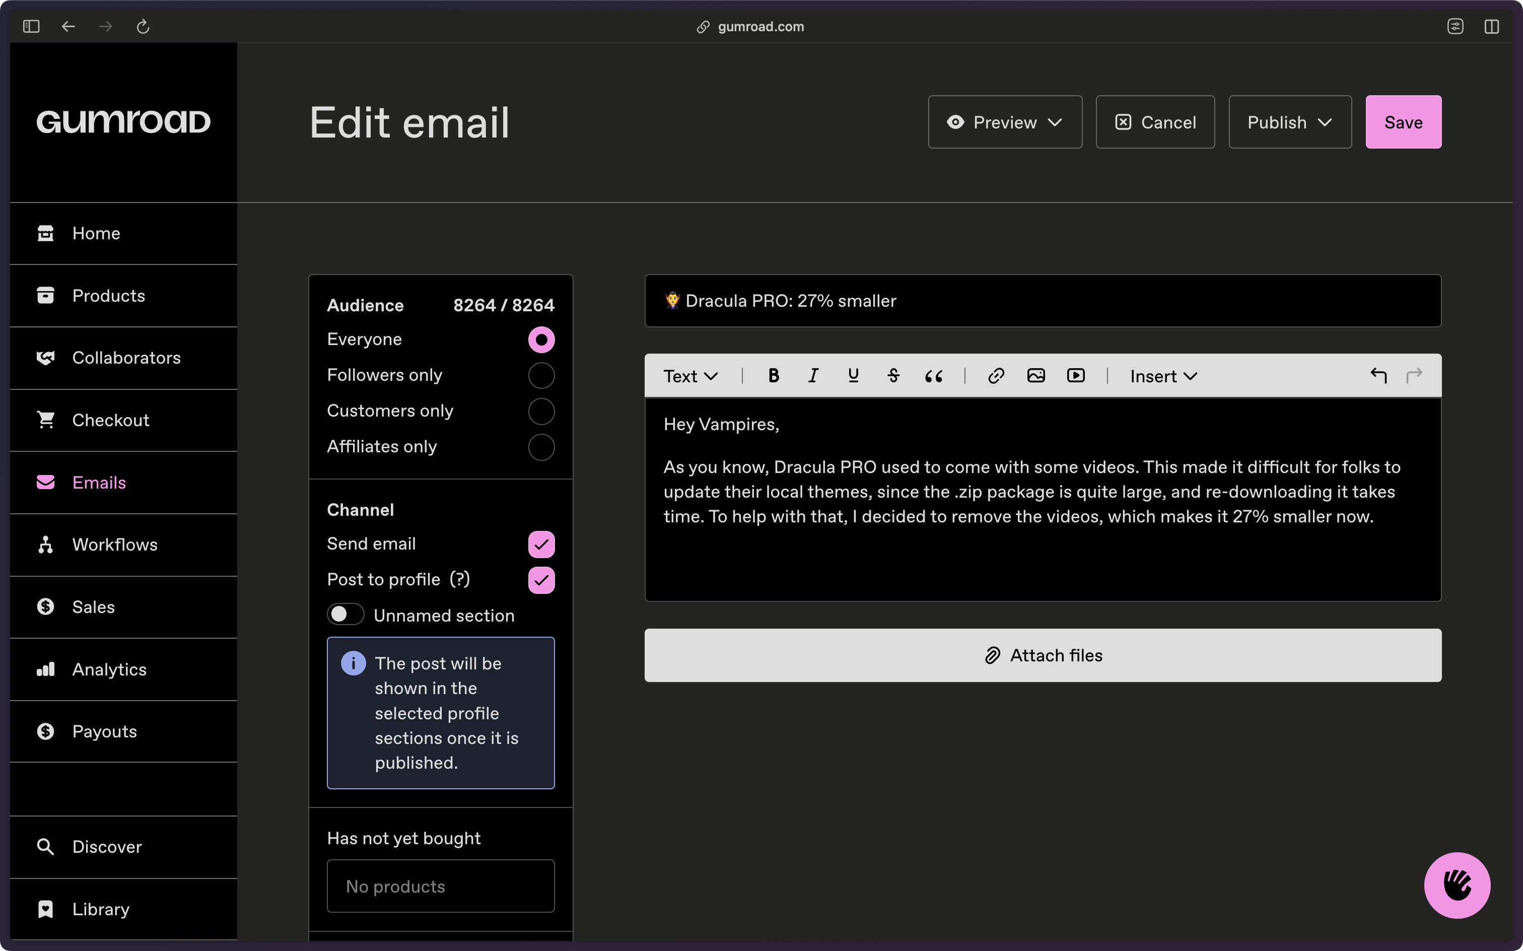Click the Hyperlink insert icon
The height and width of the screenshot is (951, 1523).
(x=994, y=376)
